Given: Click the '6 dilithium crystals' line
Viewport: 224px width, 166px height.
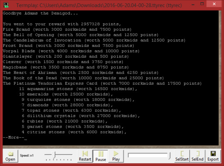Looking at the screenshot, I should click(x=81, y=116).
